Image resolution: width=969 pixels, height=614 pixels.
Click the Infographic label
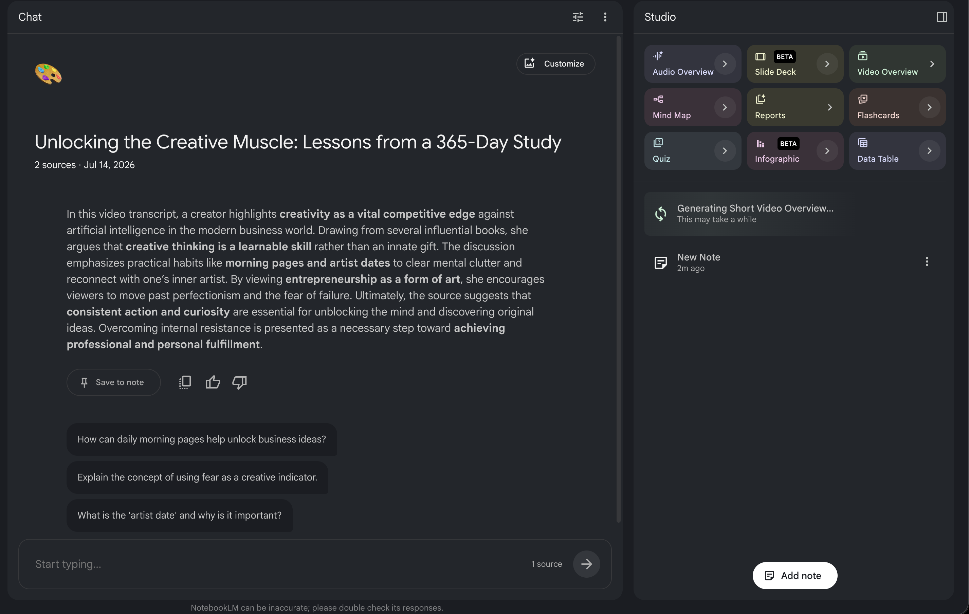[x=776, y=159]
